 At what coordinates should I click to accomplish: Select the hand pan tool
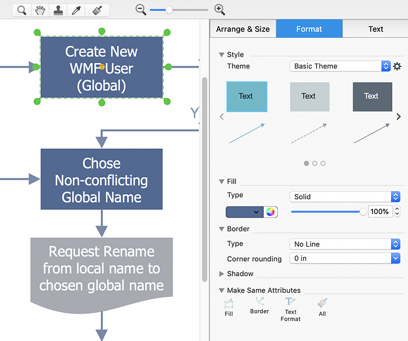coord(40,10)
